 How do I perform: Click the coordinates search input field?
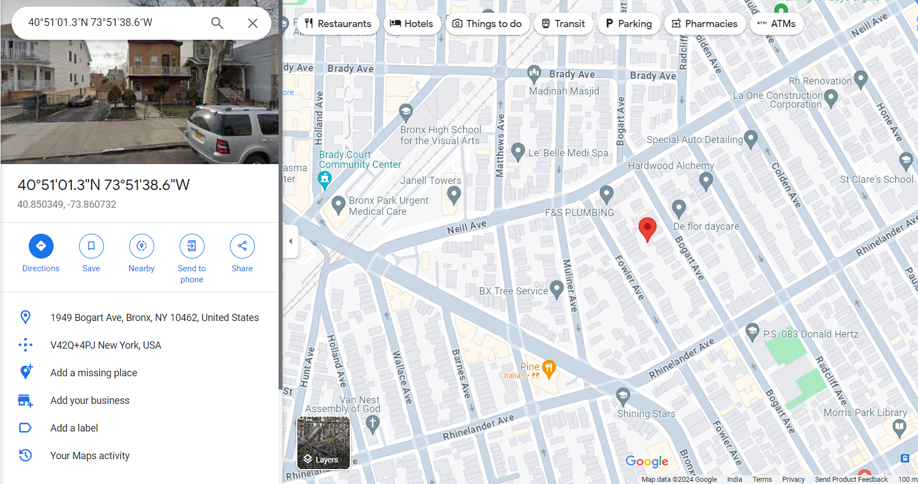tap(113, 23)
